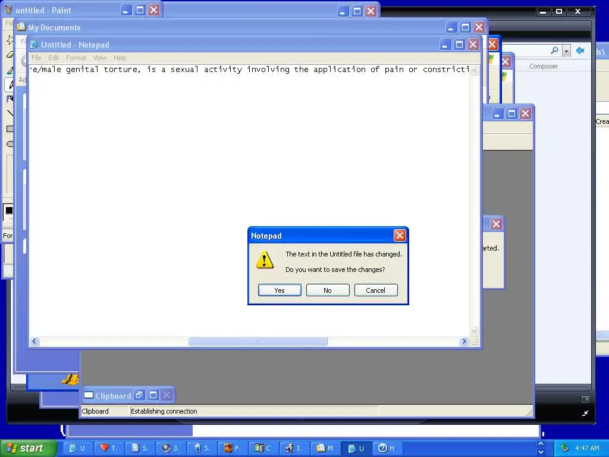
Task: Select the Airbrush tool in Paint
Action: (10, 99)
